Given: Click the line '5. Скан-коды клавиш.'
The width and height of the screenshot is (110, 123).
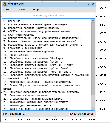Looking at the screenshot, I should [x=19, y=35].
